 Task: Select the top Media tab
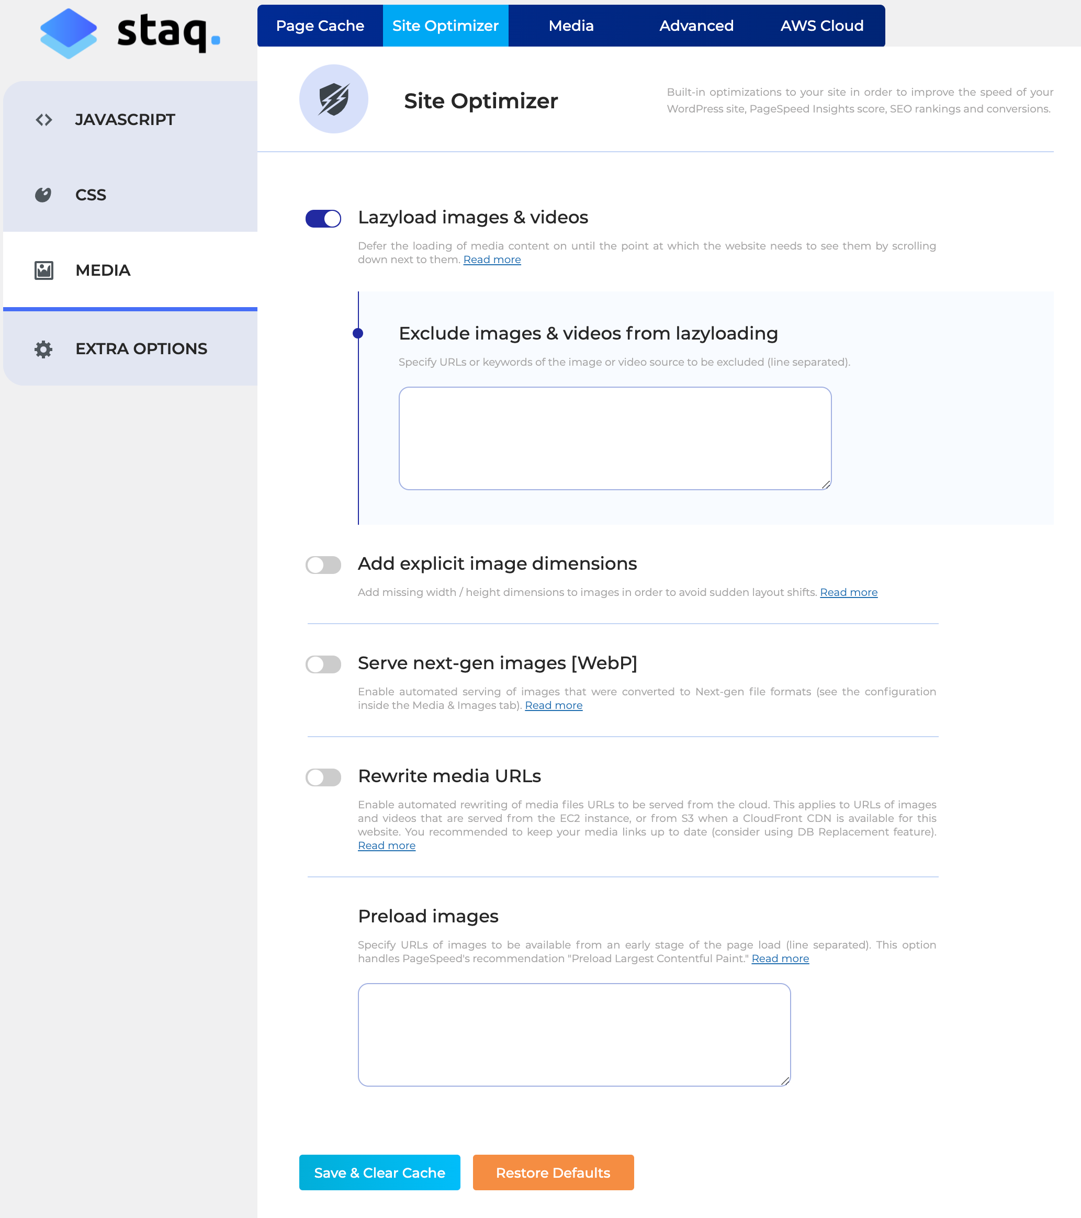pyautogui.click(x=571, y=26)
